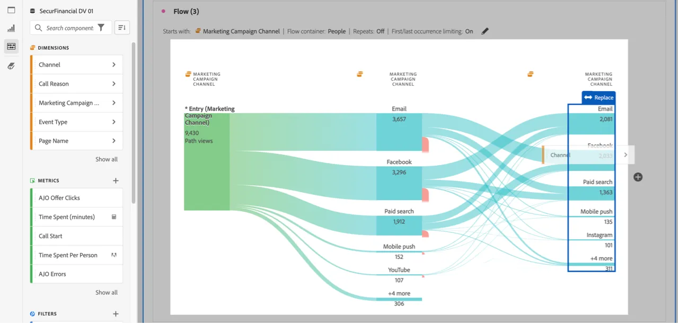The image size is (680, 325).
Task: Click the pink color dot beside Flow title
Action: click(x=163, y=11)
